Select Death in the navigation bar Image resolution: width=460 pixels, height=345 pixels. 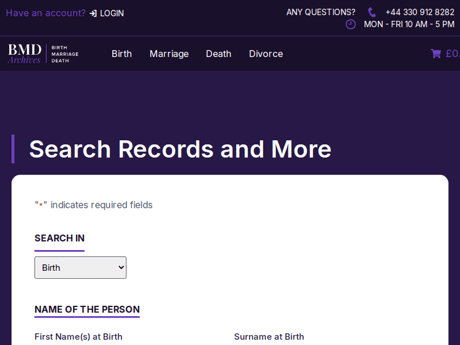point(218,54)
